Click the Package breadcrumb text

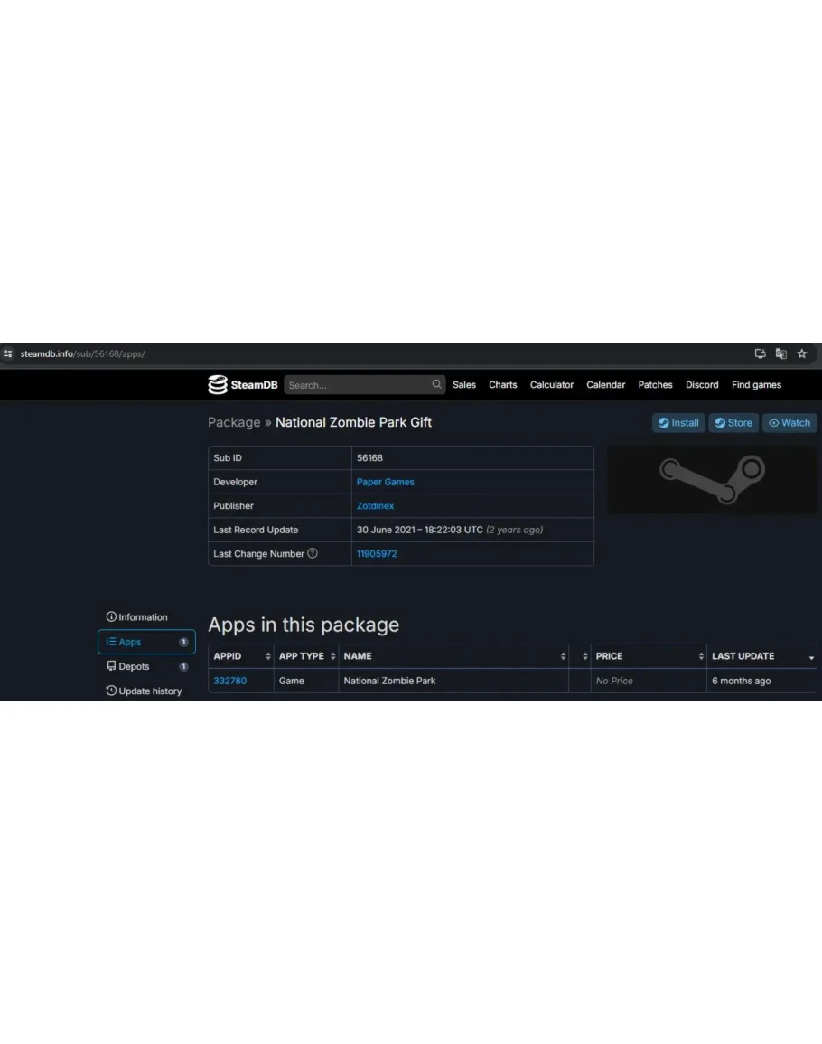pos(234,423)
